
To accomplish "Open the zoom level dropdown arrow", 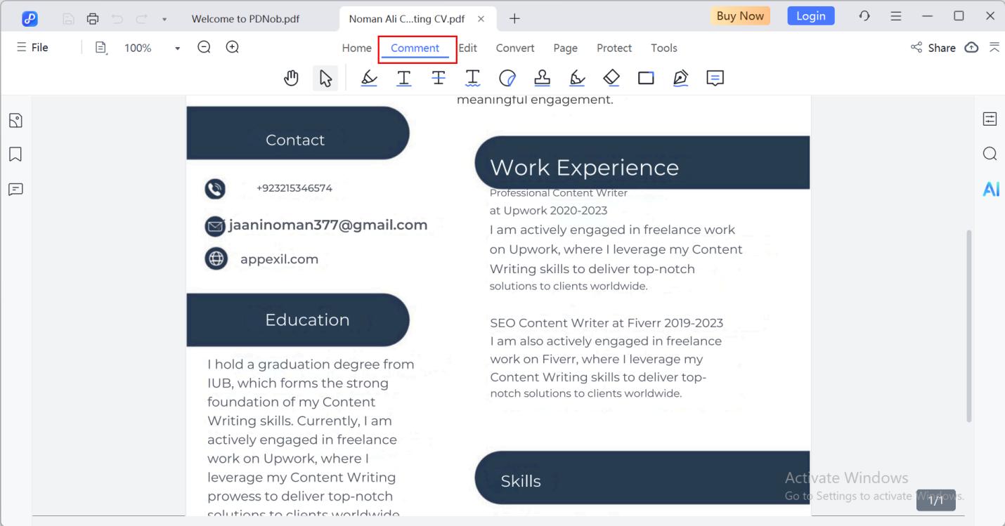I will (x=178, y=48).
